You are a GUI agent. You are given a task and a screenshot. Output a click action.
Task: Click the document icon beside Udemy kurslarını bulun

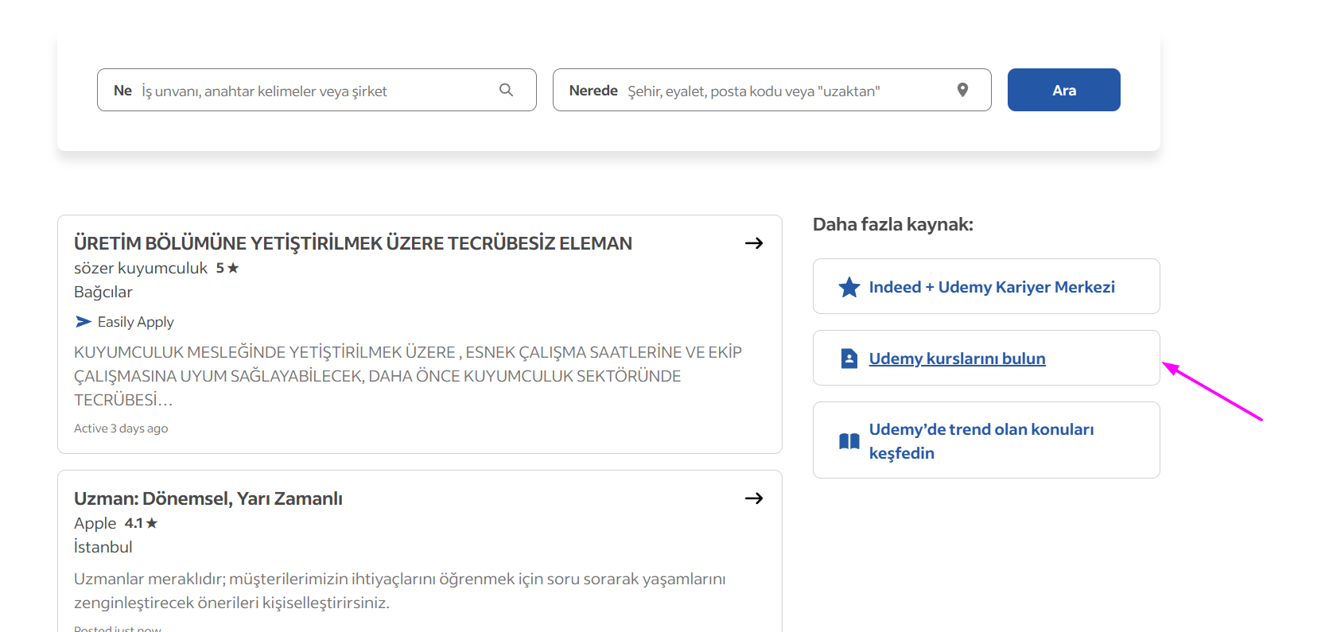(x=849, y=359)
